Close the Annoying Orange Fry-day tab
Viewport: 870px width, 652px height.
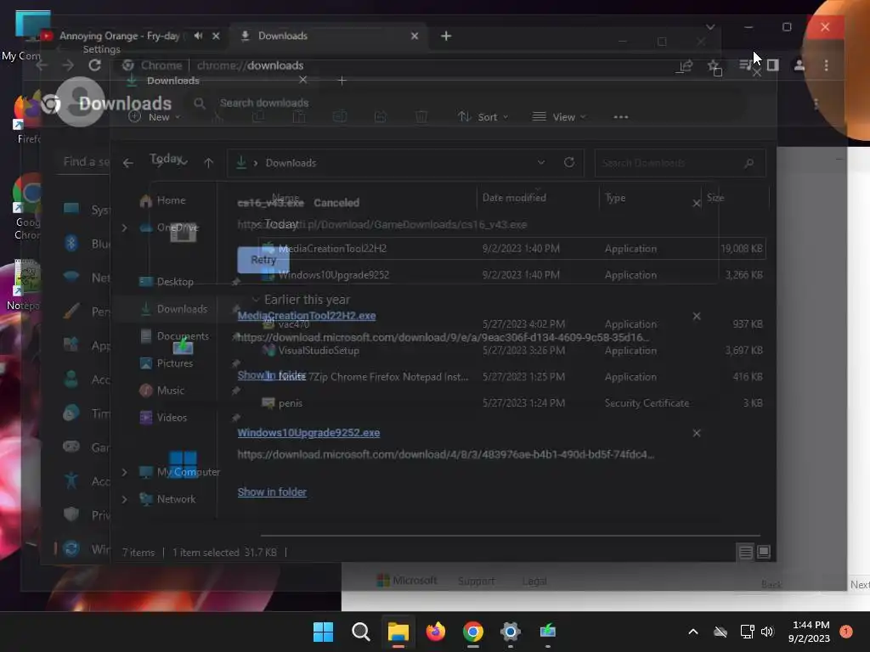pyautogui.click(x=216, y=36)
